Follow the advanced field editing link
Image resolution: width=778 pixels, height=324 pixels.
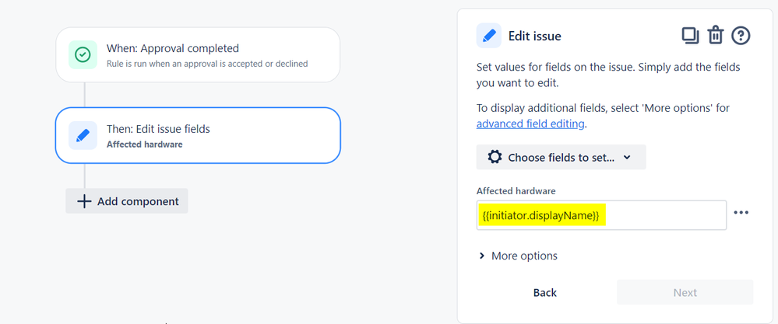[530, 124]
